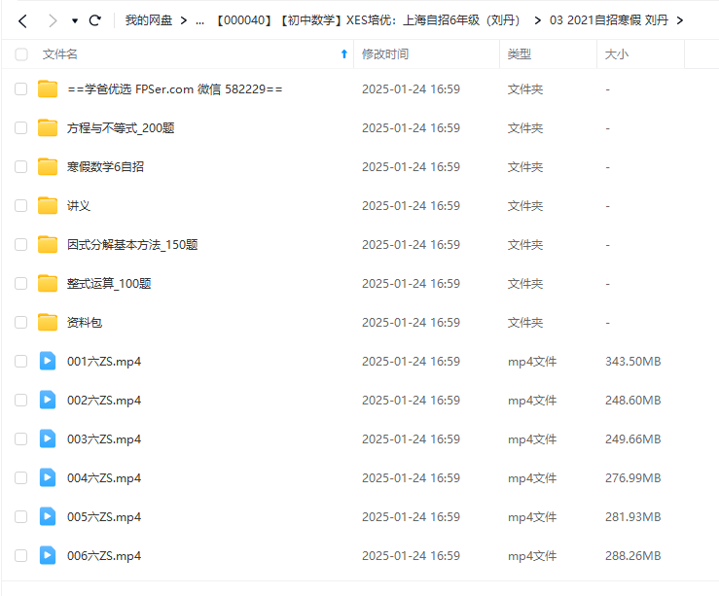The image size is (719, 596).
Task: Click size value 276.99MB
Action: (x=632, y=478)
